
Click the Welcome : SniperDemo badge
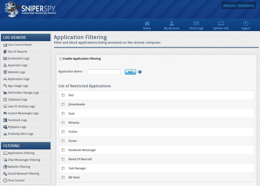tap(239, 6)
